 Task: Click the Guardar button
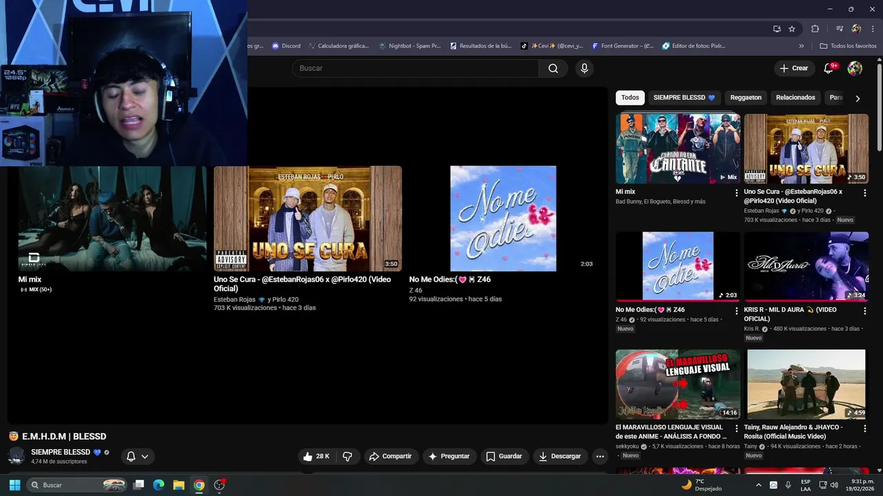(x=504, y=456)
